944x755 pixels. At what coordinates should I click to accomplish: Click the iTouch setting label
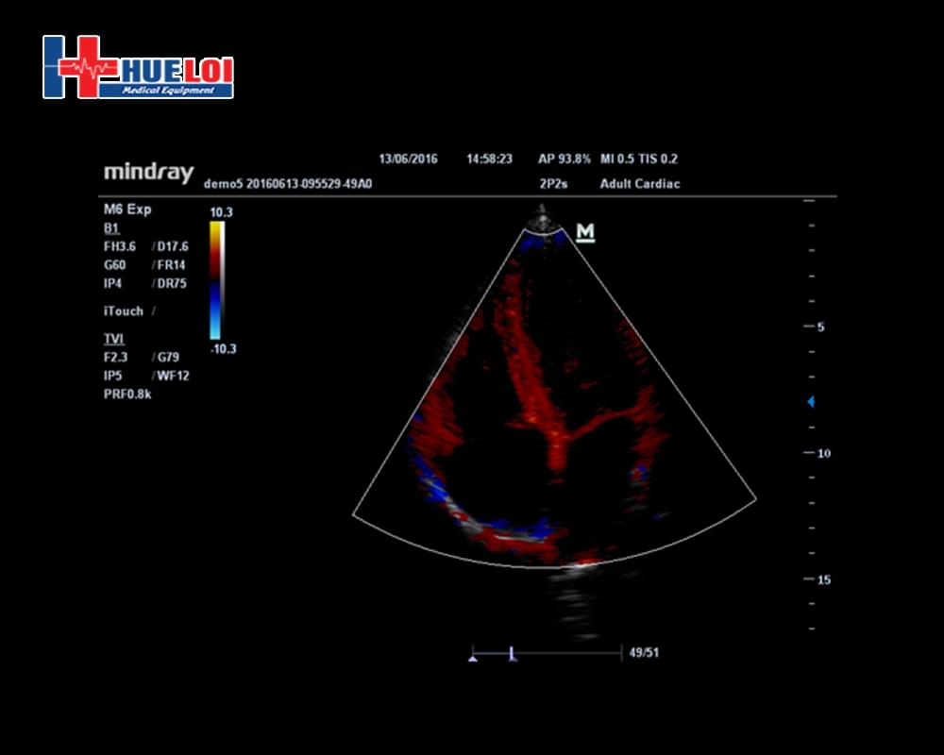[124, 310]
